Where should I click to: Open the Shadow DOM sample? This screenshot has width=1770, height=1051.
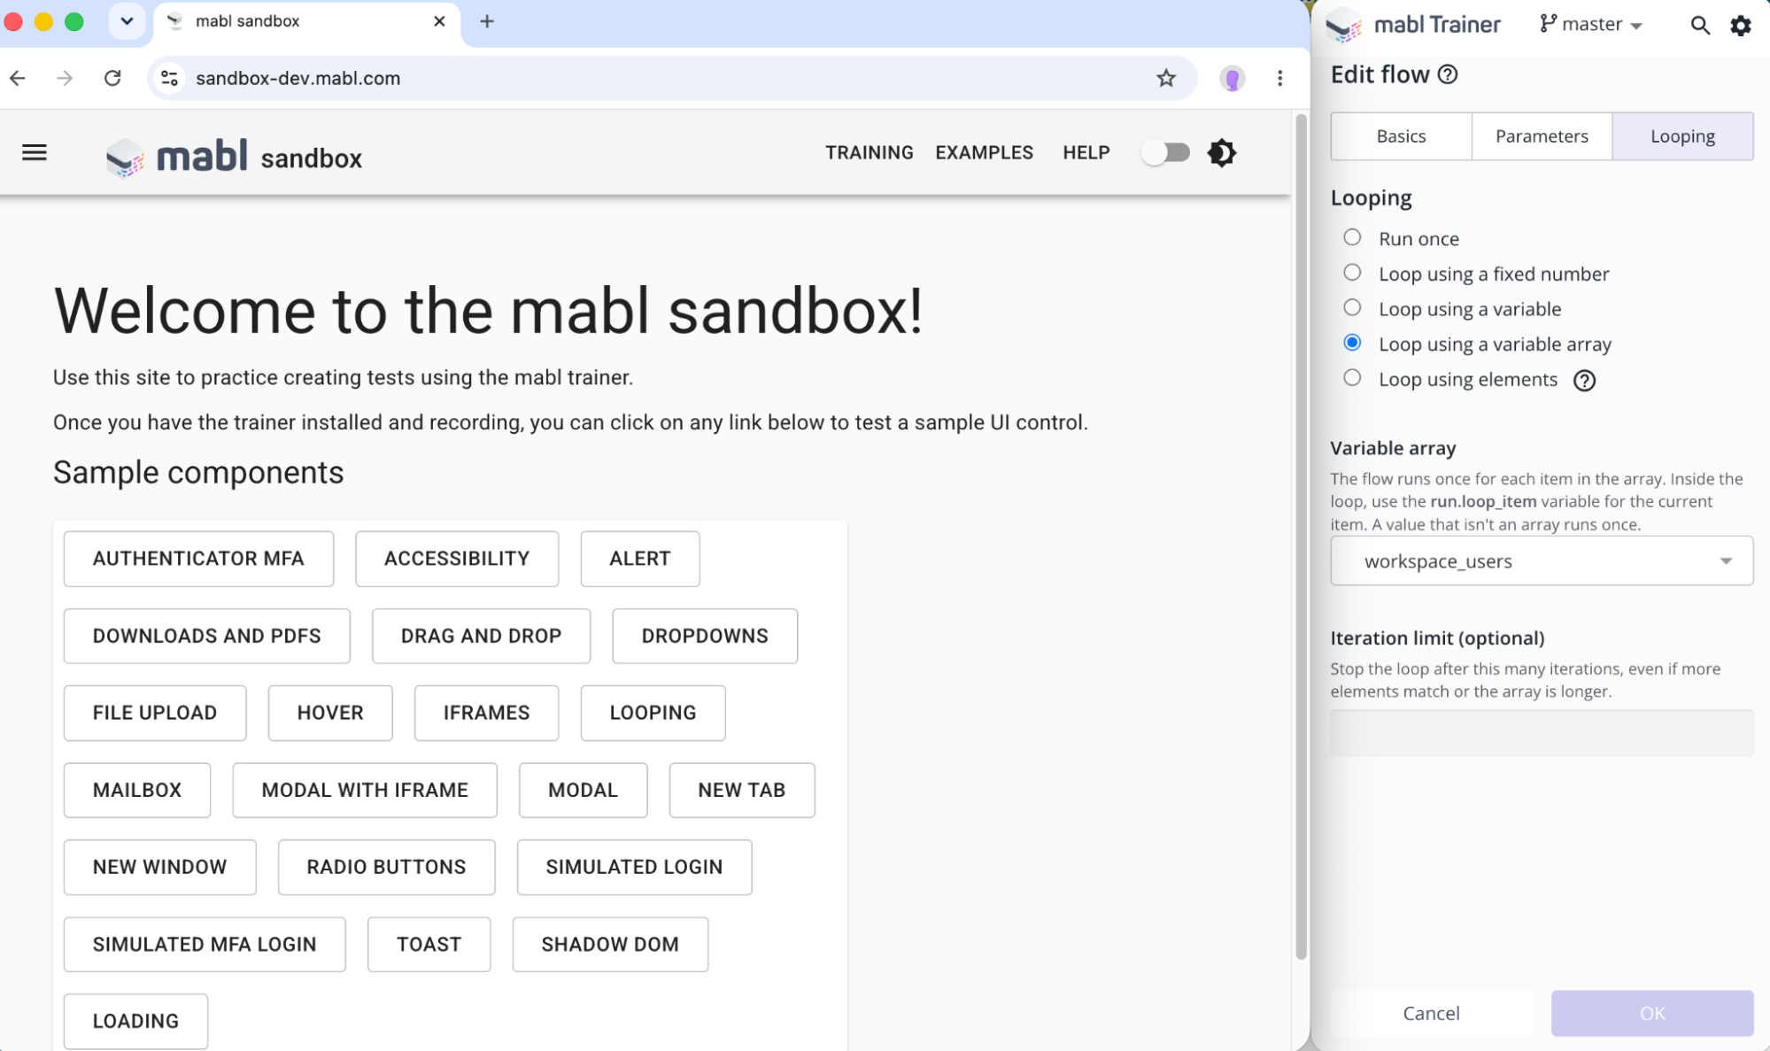coord(610,944)
